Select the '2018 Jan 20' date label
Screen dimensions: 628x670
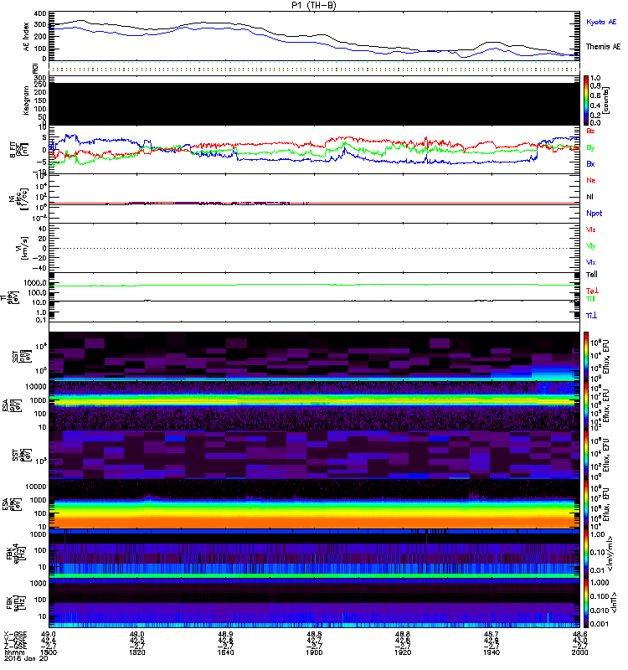26,658
